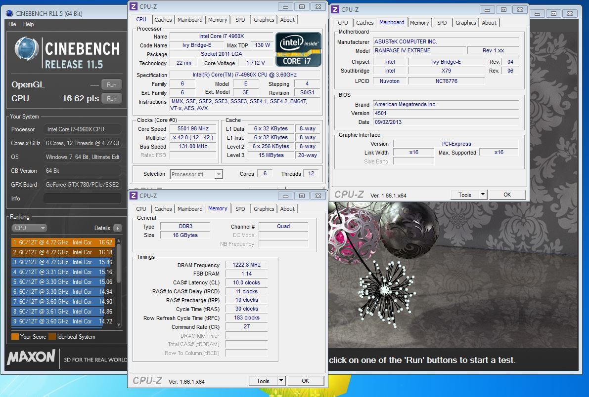589x397 pixels.
Task: Click the CPU-Z icon in Memory window title
Action: (134, 196)
